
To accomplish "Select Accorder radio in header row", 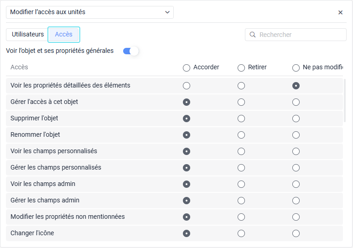I will pos(187,68).
